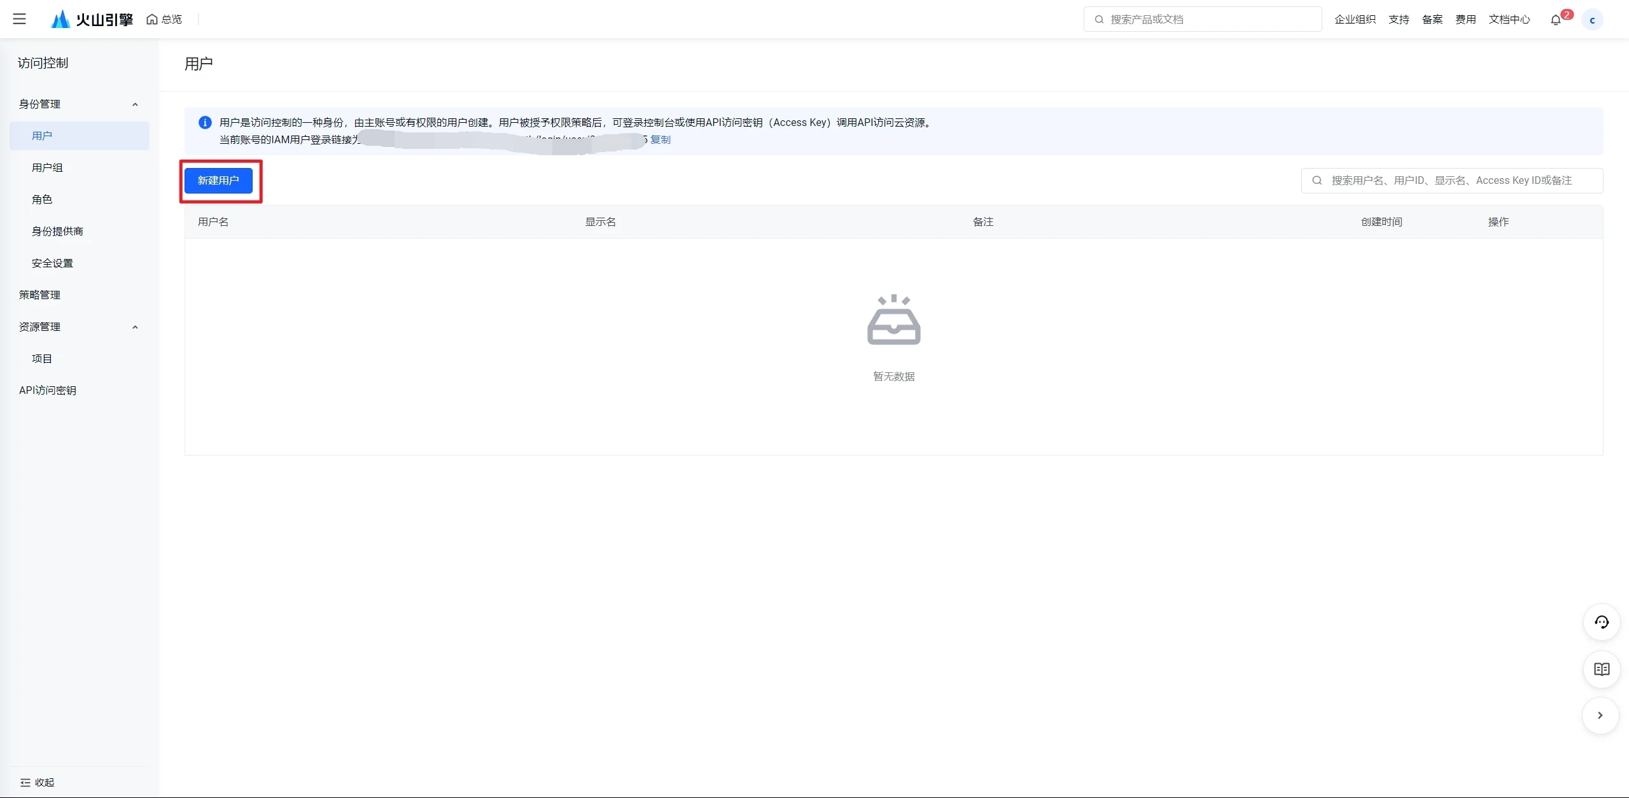This screenshot has height=798, width=1629.
Task: Click the 新建用户 button
Action: click(x=220, y=180)
